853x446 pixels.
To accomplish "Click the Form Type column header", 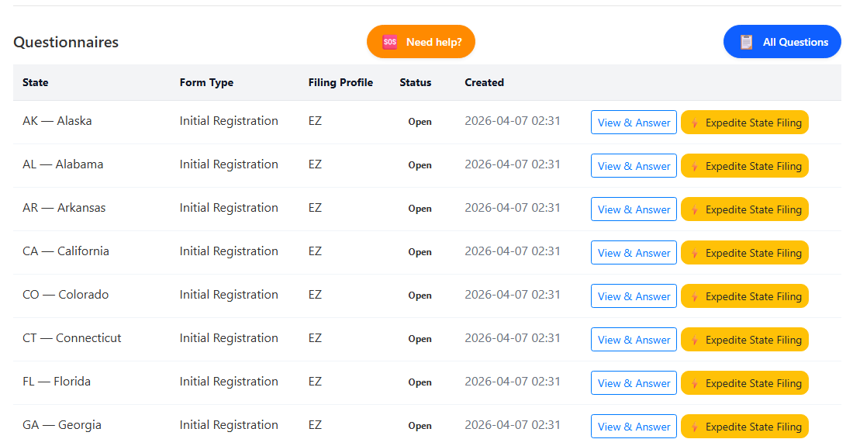I will pyautogui.click(x=207, y=83).
